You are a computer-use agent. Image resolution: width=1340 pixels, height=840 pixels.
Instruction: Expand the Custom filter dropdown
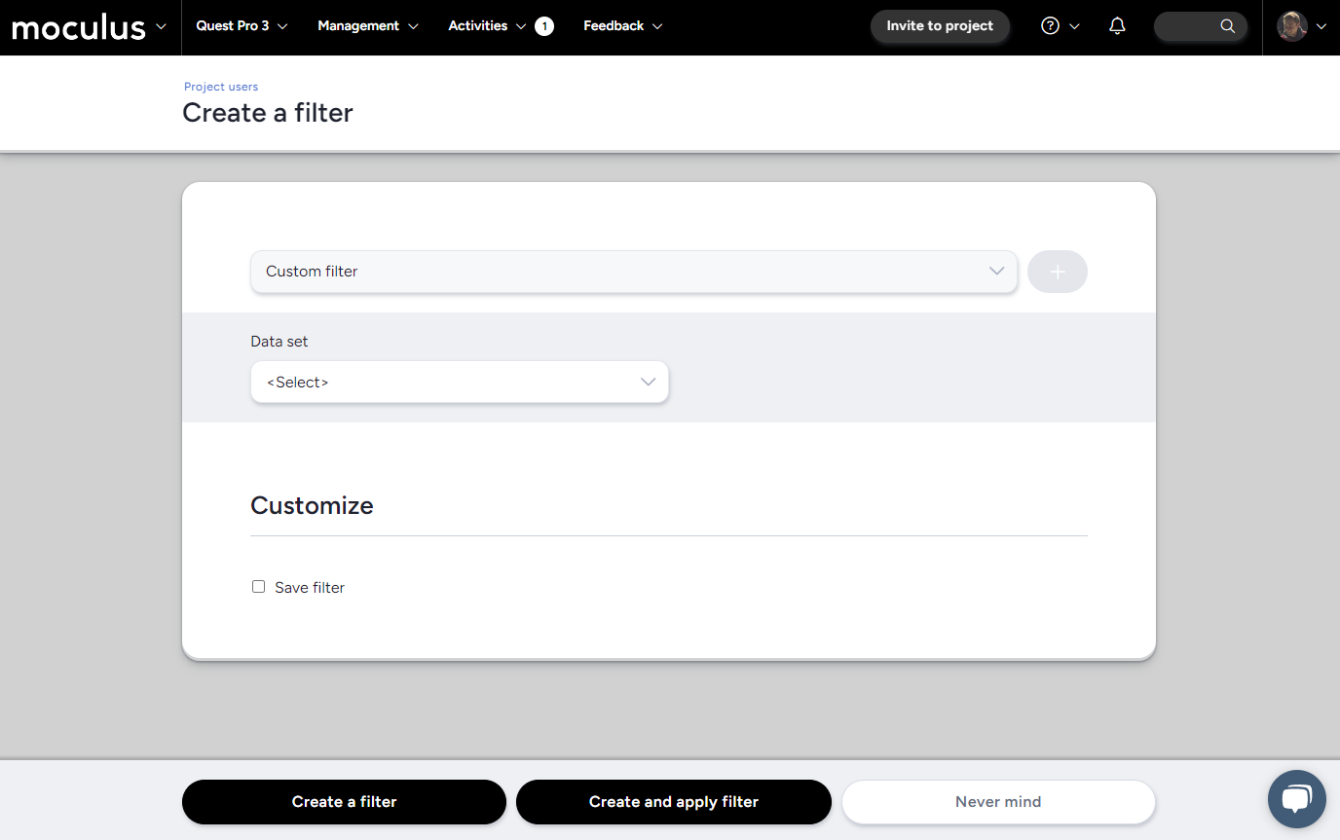pos(633,272)
